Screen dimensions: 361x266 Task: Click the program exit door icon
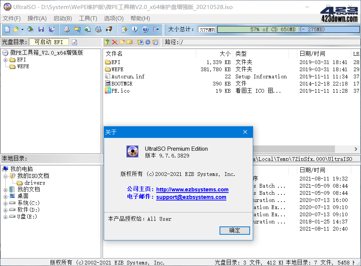(155, 29)
